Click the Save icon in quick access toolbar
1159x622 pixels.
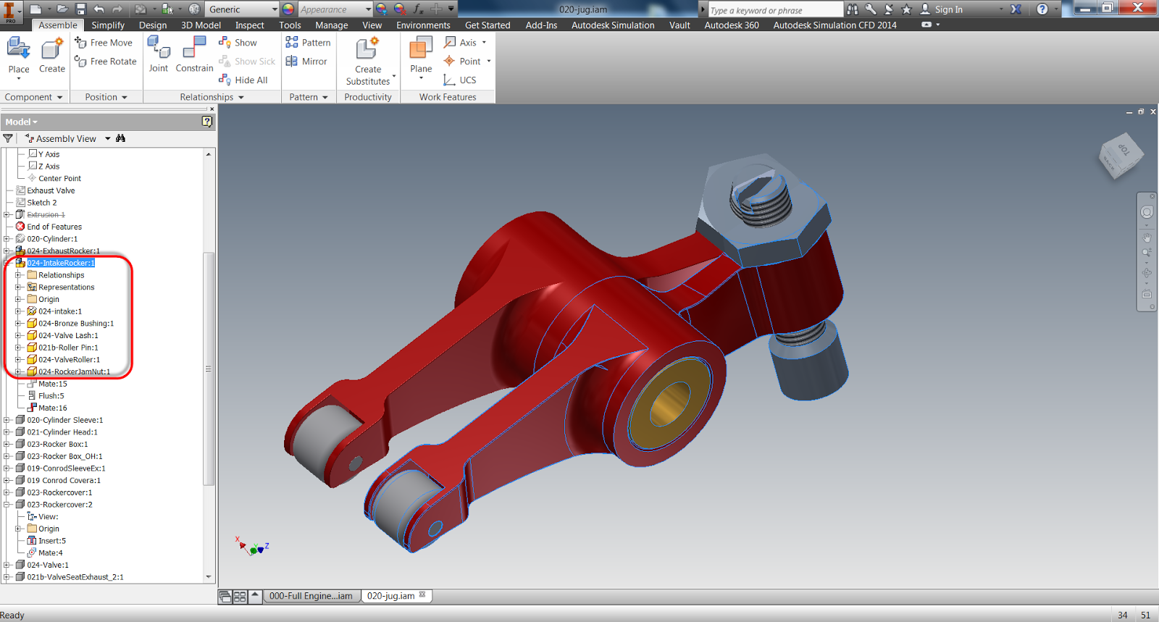point(80,9)
